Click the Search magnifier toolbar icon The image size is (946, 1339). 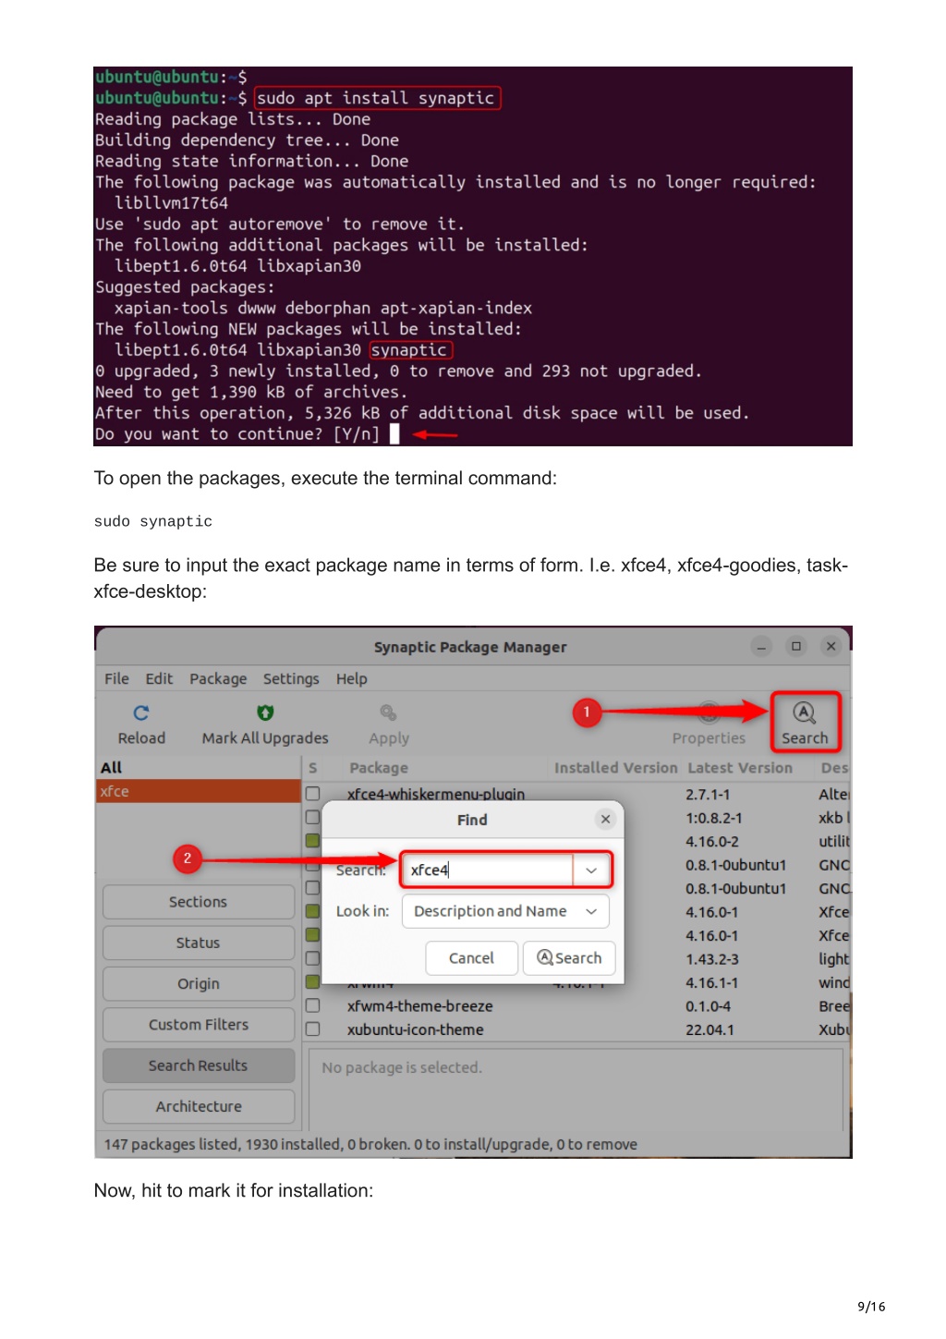coord(805,712)
